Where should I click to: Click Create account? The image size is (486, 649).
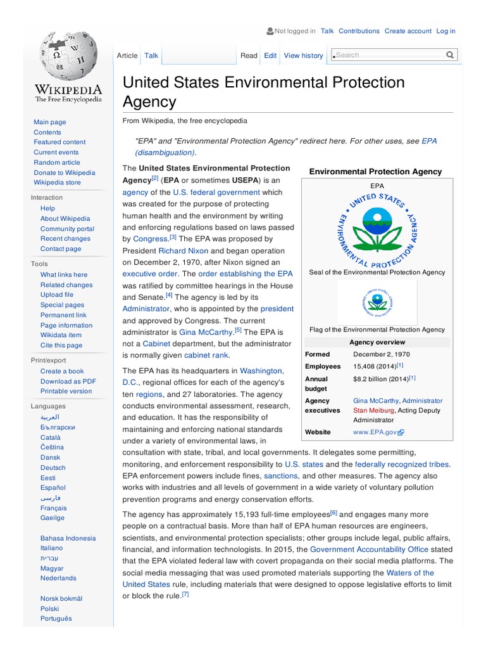(408, 31)
